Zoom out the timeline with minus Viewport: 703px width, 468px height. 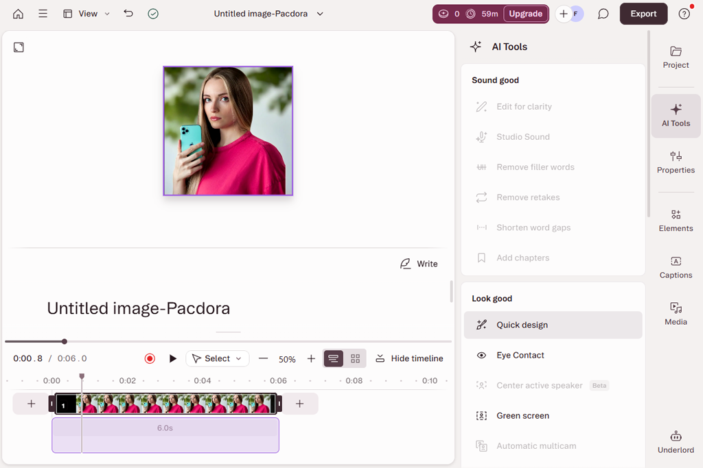point(263,358)
